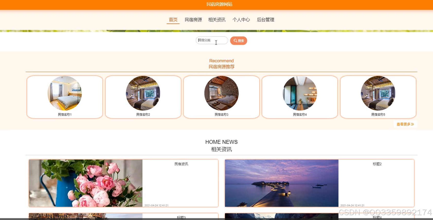Screen dimensions: 433x220
Task: Click the 民宿房源网站 site header title
Action: [219, 4]
